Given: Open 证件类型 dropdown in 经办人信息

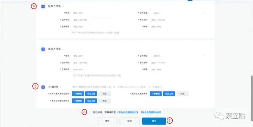Looking at the screenshot, I should pos(177,13).
